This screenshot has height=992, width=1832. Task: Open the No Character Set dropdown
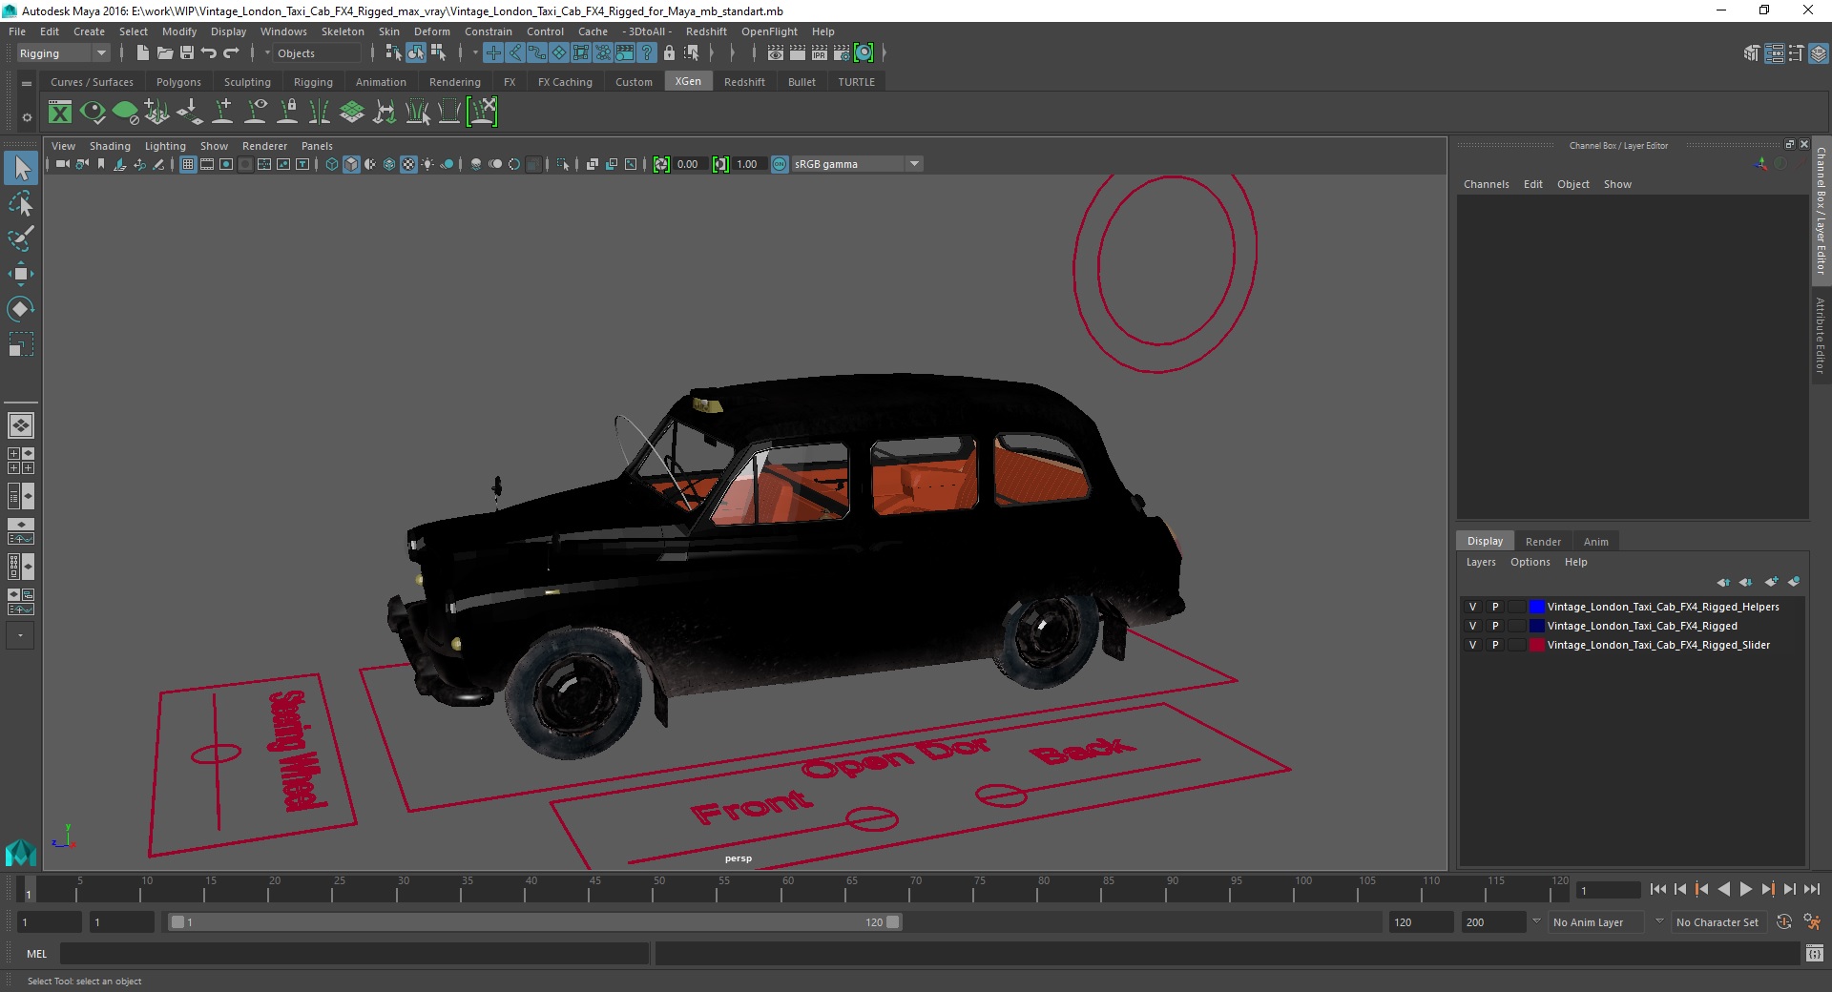point(1718,922)
